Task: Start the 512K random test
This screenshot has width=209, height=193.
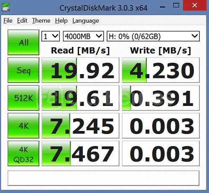Action: coord(23,98)
